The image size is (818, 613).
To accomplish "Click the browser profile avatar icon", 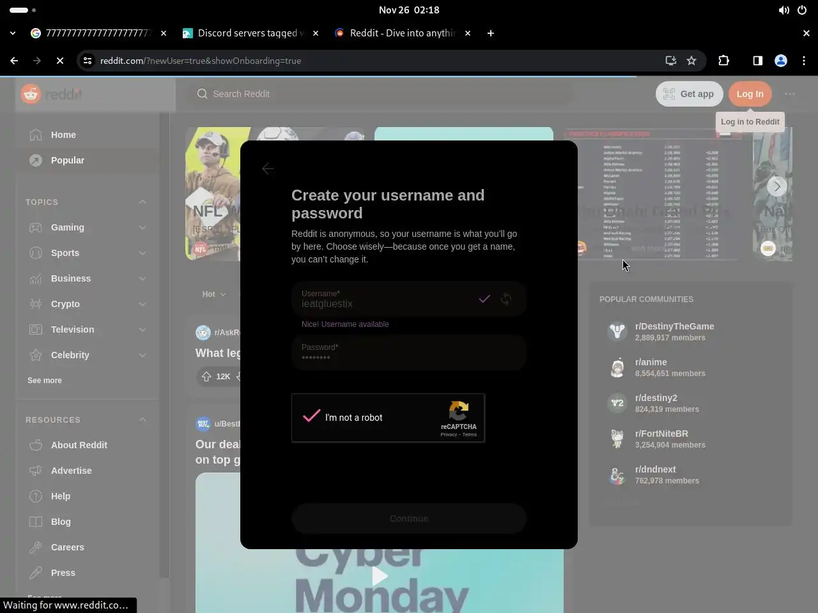I will coord(781,61).
